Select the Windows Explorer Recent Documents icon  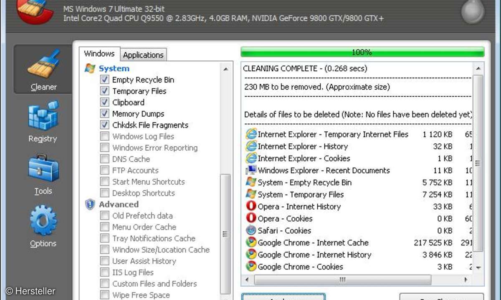(251, 170)
